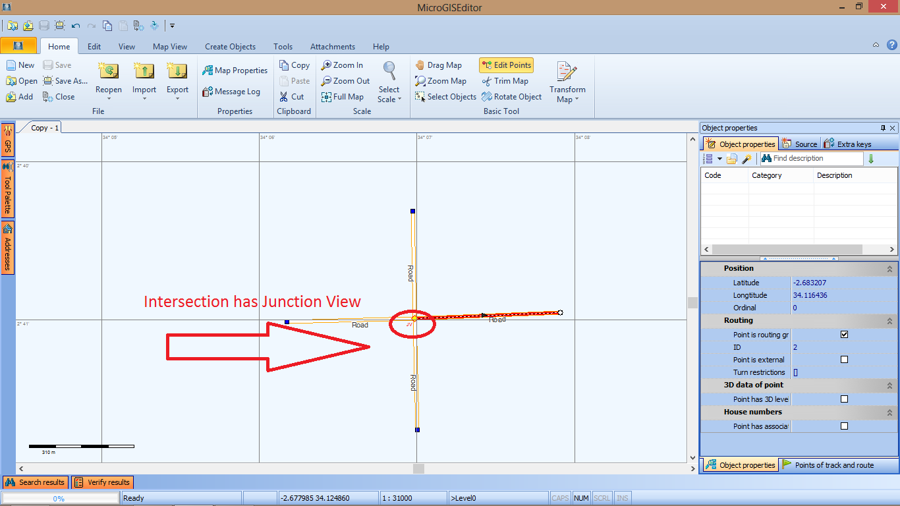Click the Find description search field

click(816, 159)
